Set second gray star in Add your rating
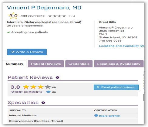The height and width of the screenshot is (127, 148). pos(55,16)
